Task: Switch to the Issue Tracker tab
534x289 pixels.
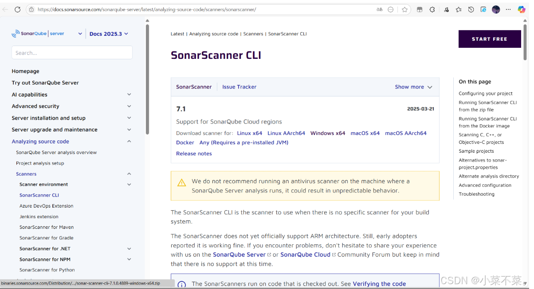Action: pos(239,87)
